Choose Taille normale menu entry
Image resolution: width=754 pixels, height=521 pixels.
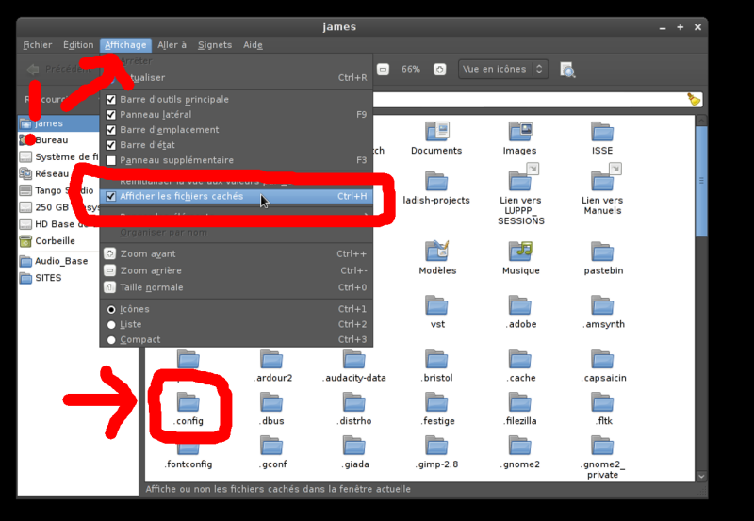pyautogui.click(x=237, y=287)
